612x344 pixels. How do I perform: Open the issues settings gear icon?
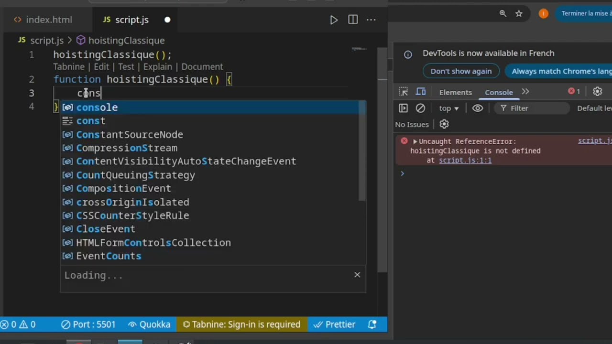tap(444, 124)
